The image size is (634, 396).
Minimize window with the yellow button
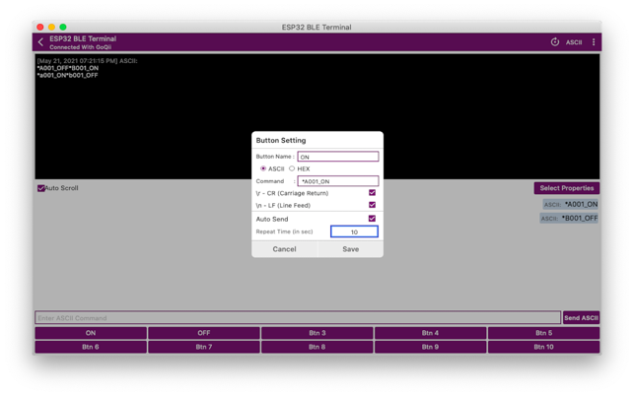pos(51,27)
